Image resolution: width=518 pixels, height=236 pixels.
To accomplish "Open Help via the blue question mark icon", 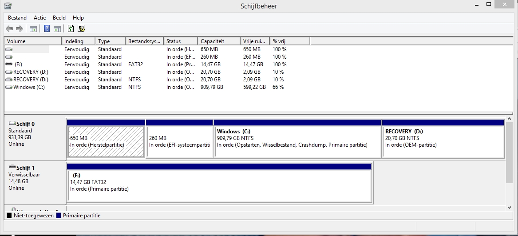I will tap(47, 29).
